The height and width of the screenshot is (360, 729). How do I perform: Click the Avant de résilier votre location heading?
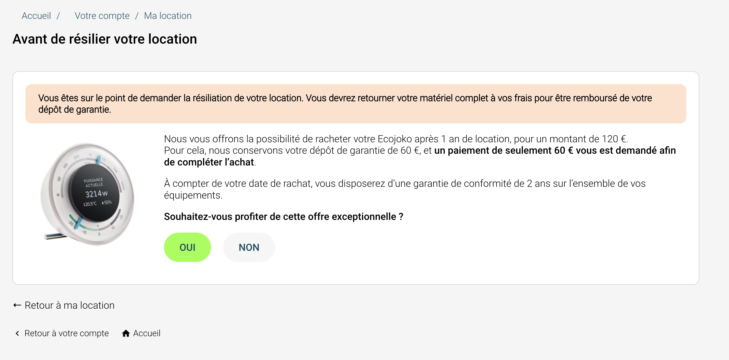[x=105, y=39]
